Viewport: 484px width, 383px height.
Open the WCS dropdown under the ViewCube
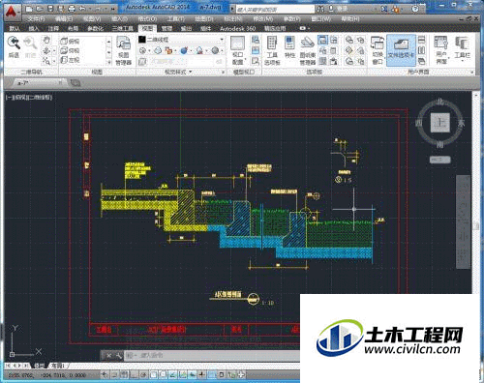(x=440, y=160)
